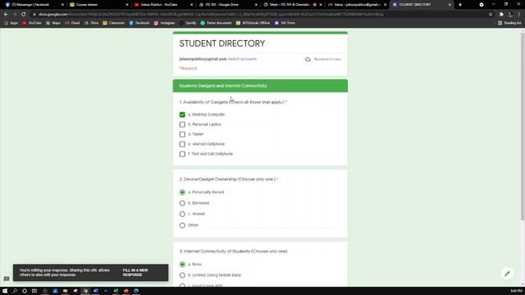Select the Personally Owned radio option
The image size is (525, 295).
182,193
